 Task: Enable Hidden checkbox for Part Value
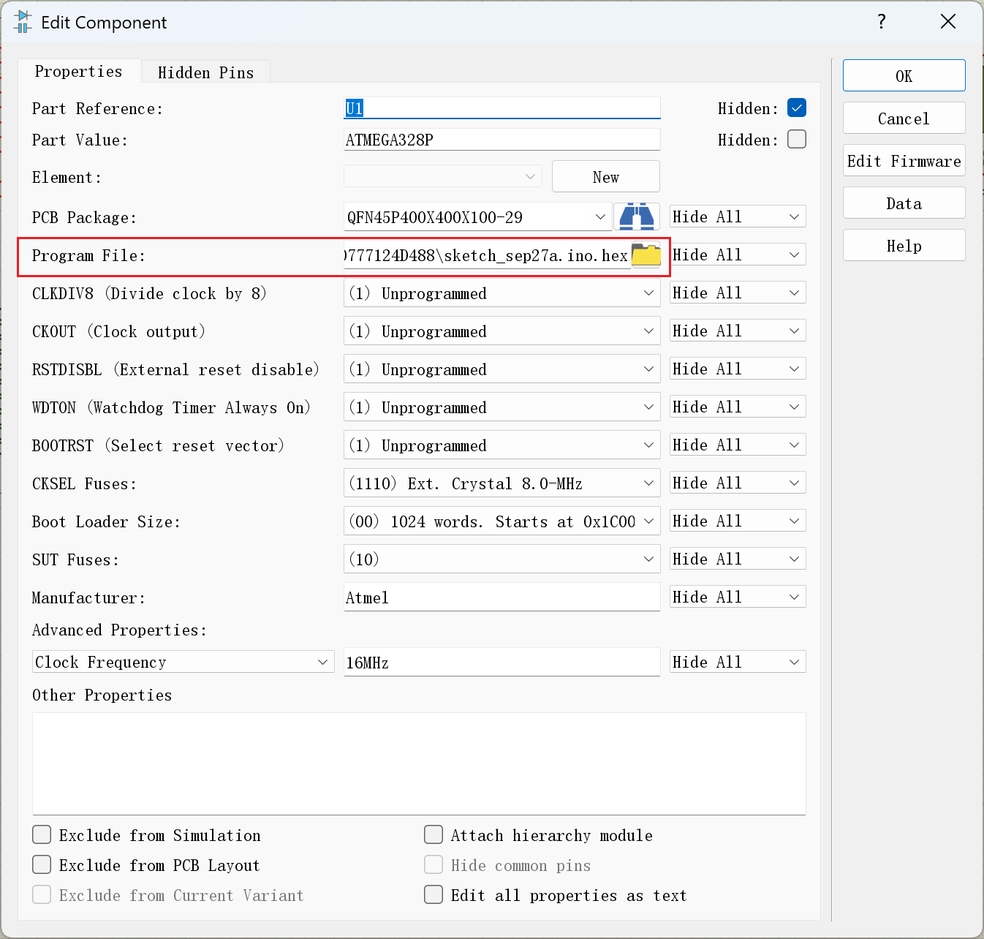(796, 140)
